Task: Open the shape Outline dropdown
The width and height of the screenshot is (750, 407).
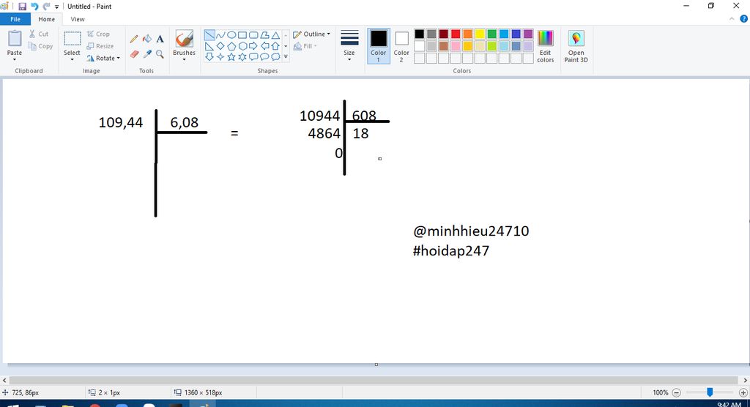Action: [x=311, y=34]
